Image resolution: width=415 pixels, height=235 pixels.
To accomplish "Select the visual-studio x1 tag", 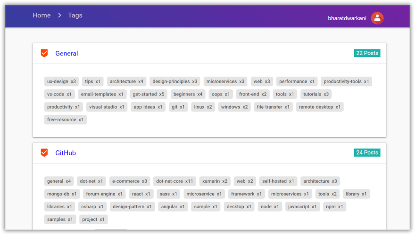I will click(x=107, y=107).
